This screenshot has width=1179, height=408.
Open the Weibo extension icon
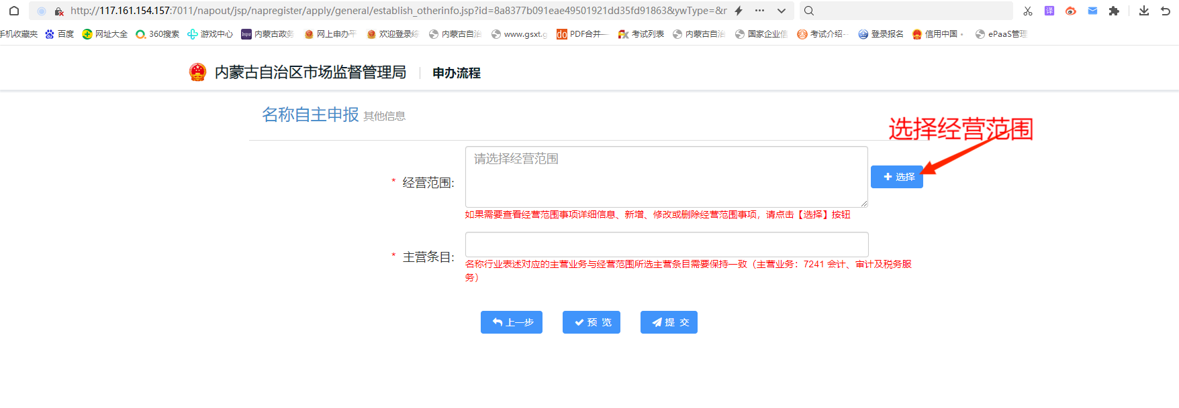[1071, 11]
